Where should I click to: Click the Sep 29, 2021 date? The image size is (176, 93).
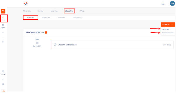pos(37,46)
